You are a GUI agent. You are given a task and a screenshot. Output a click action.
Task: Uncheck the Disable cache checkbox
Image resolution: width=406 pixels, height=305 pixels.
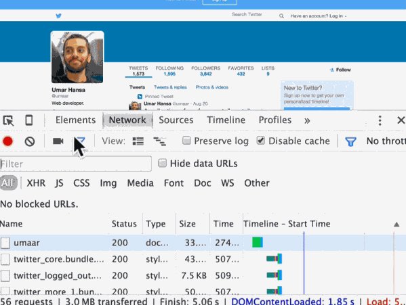click(x=261, y=141)
